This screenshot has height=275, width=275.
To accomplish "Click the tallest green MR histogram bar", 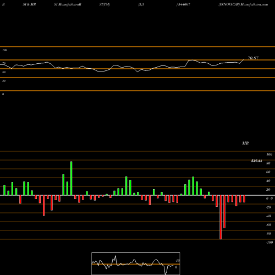I will coord(71,178).
